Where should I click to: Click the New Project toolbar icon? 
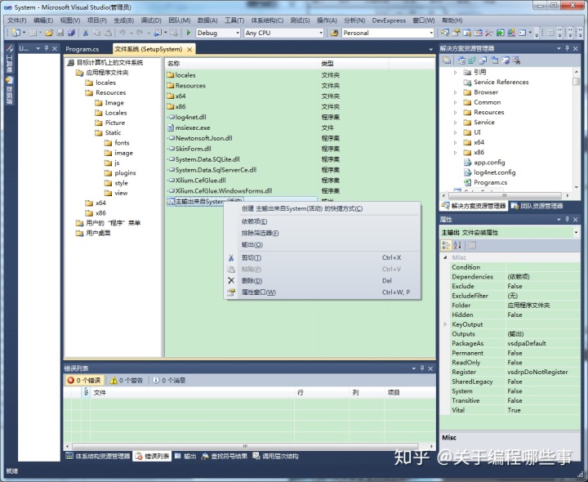tap(16, 33)
